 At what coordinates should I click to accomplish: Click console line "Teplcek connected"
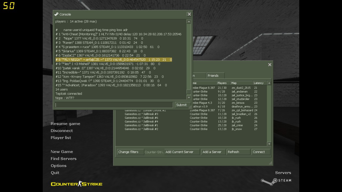[69, 94]
